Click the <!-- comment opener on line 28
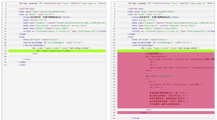The height and width of the screenshot is (120, 217). [147, 79]
